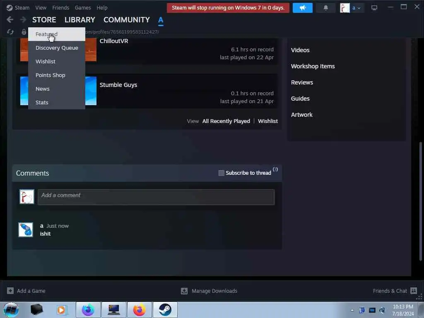Open the Windows Start orb
424x318 pixels.
tap(11, 310)
